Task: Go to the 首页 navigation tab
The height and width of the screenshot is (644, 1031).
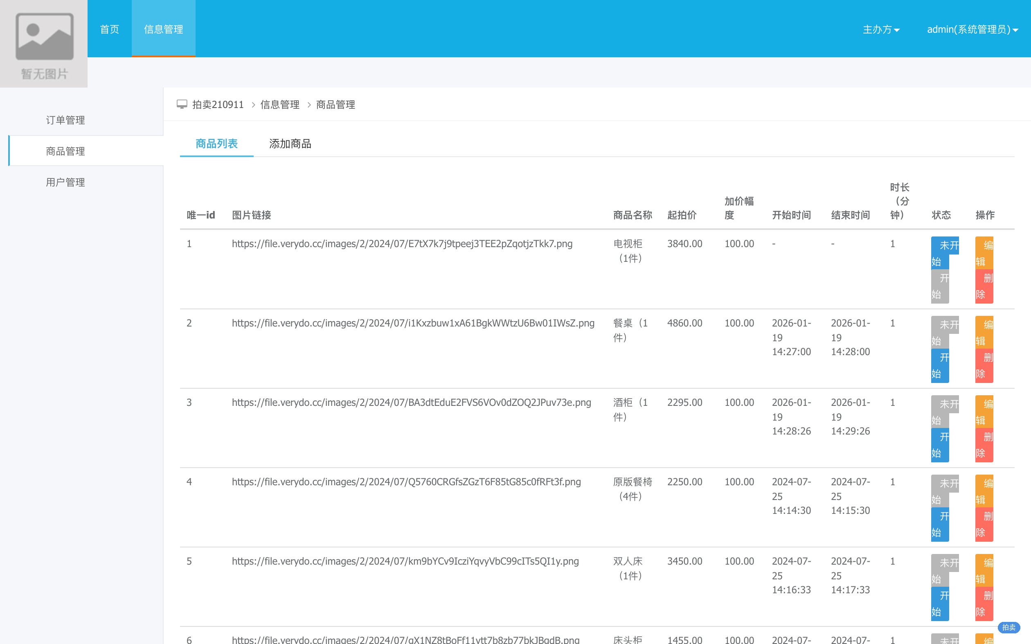Action: pos(110,29)
